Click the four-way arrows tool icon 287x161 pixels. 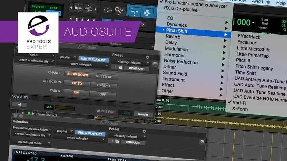(x=108, y=10)
